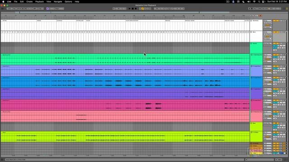The width and height of the screenshot is (289, 162).
Task: Collapse the Bass group track
Action: (251, 123)
